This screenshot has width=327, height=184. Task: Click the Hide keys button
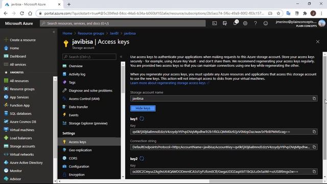click(x=143, y=108)
